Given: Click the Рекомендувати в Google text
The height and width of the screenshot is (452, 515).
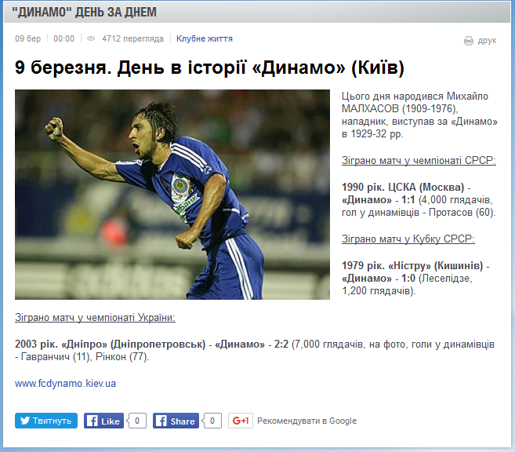Looking at the screenshot, I should point(306,421).
